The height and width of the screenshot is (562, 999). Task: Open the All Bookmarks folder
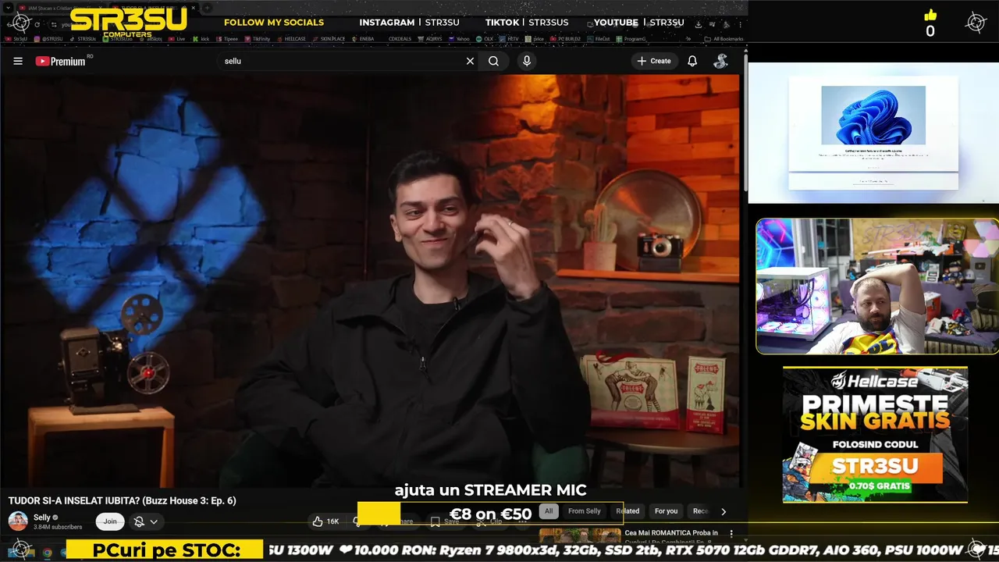tap(723, 38)
